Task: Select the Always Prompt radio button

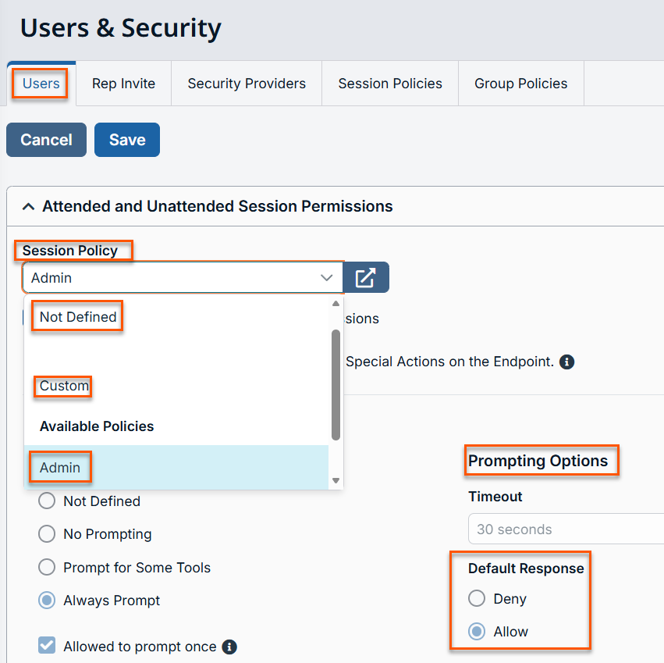Action: pos(47,601)
